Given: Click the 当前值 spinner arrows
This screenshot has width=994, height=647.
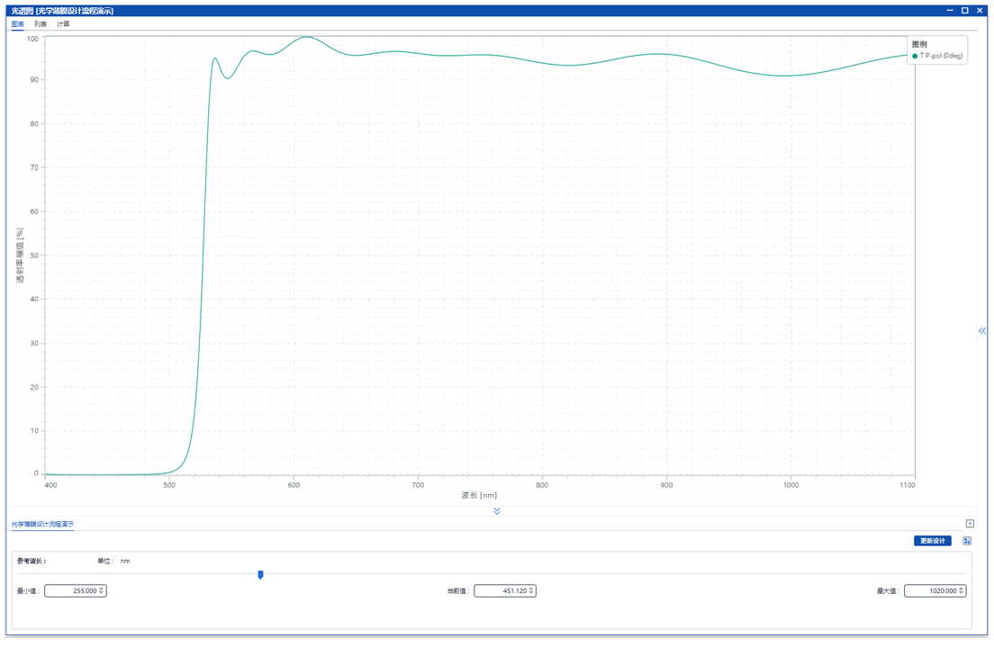Looking at the screenshot, I should (x=532, y=591).
